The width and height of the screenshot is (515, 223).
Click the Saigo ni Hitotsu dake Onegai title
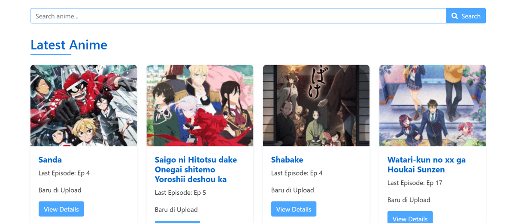(x=196, y=169)
